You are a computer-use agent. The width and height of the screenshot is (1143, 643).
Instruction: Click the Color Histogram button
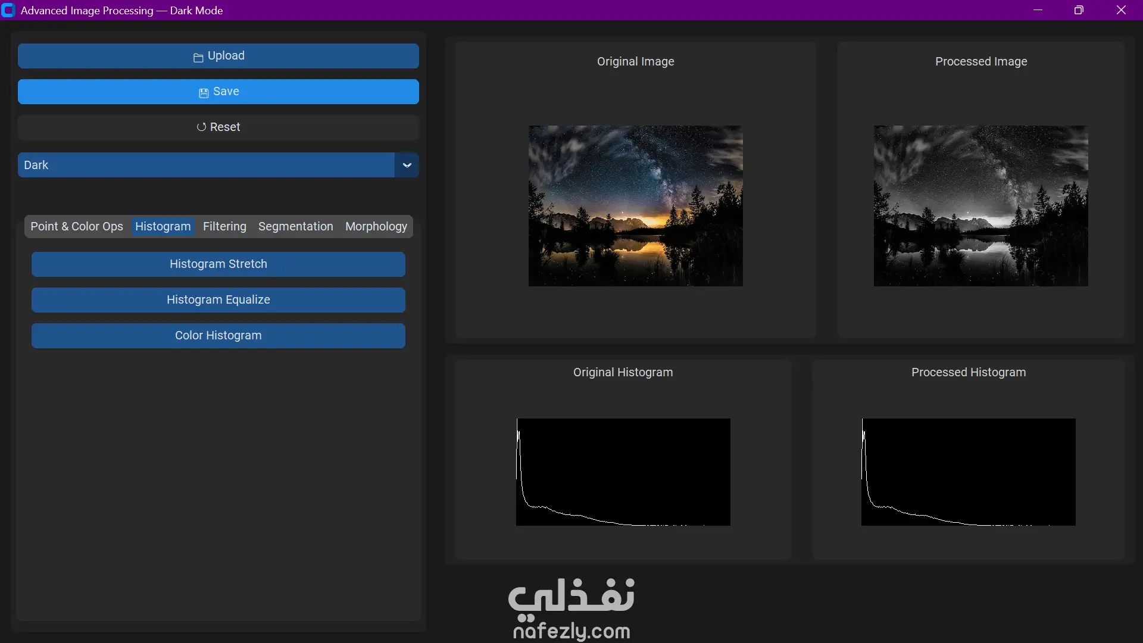tap(218, 335)
